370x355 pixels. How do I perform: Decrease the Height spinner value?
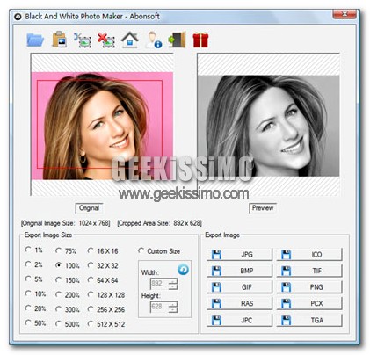(173, 309)
